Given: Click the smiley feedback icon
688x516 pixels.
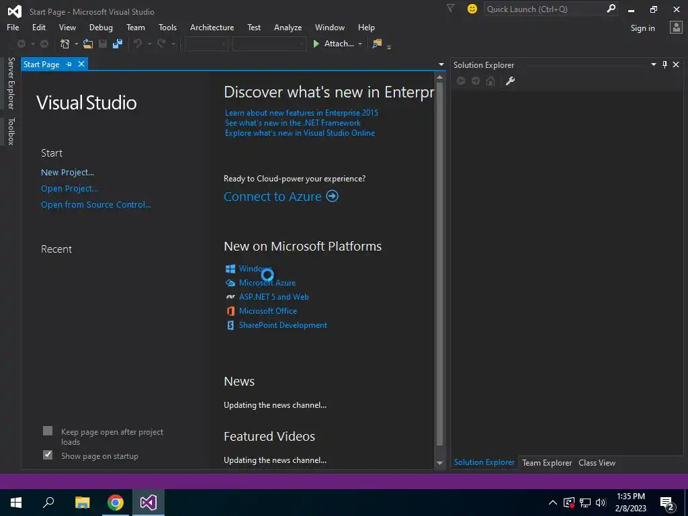Looking at the screenshot, I should click(x=472, y=9).
